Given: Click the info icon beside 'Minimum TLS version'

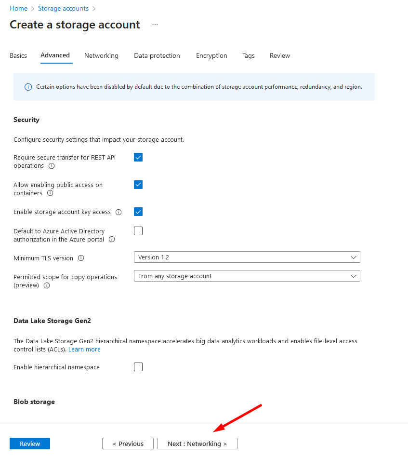Looking at the screenshot, I should coord(80,258).
